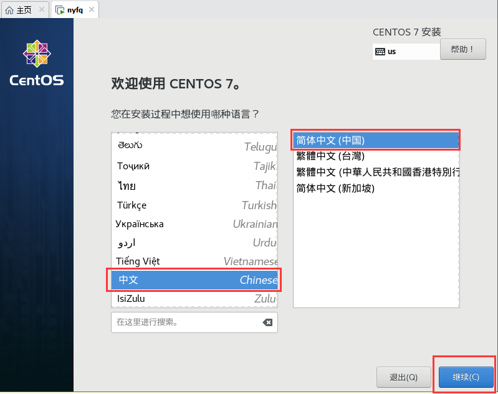Choose 简体中文 (中国) locale

pyautogui.click(x=376, y=140)
